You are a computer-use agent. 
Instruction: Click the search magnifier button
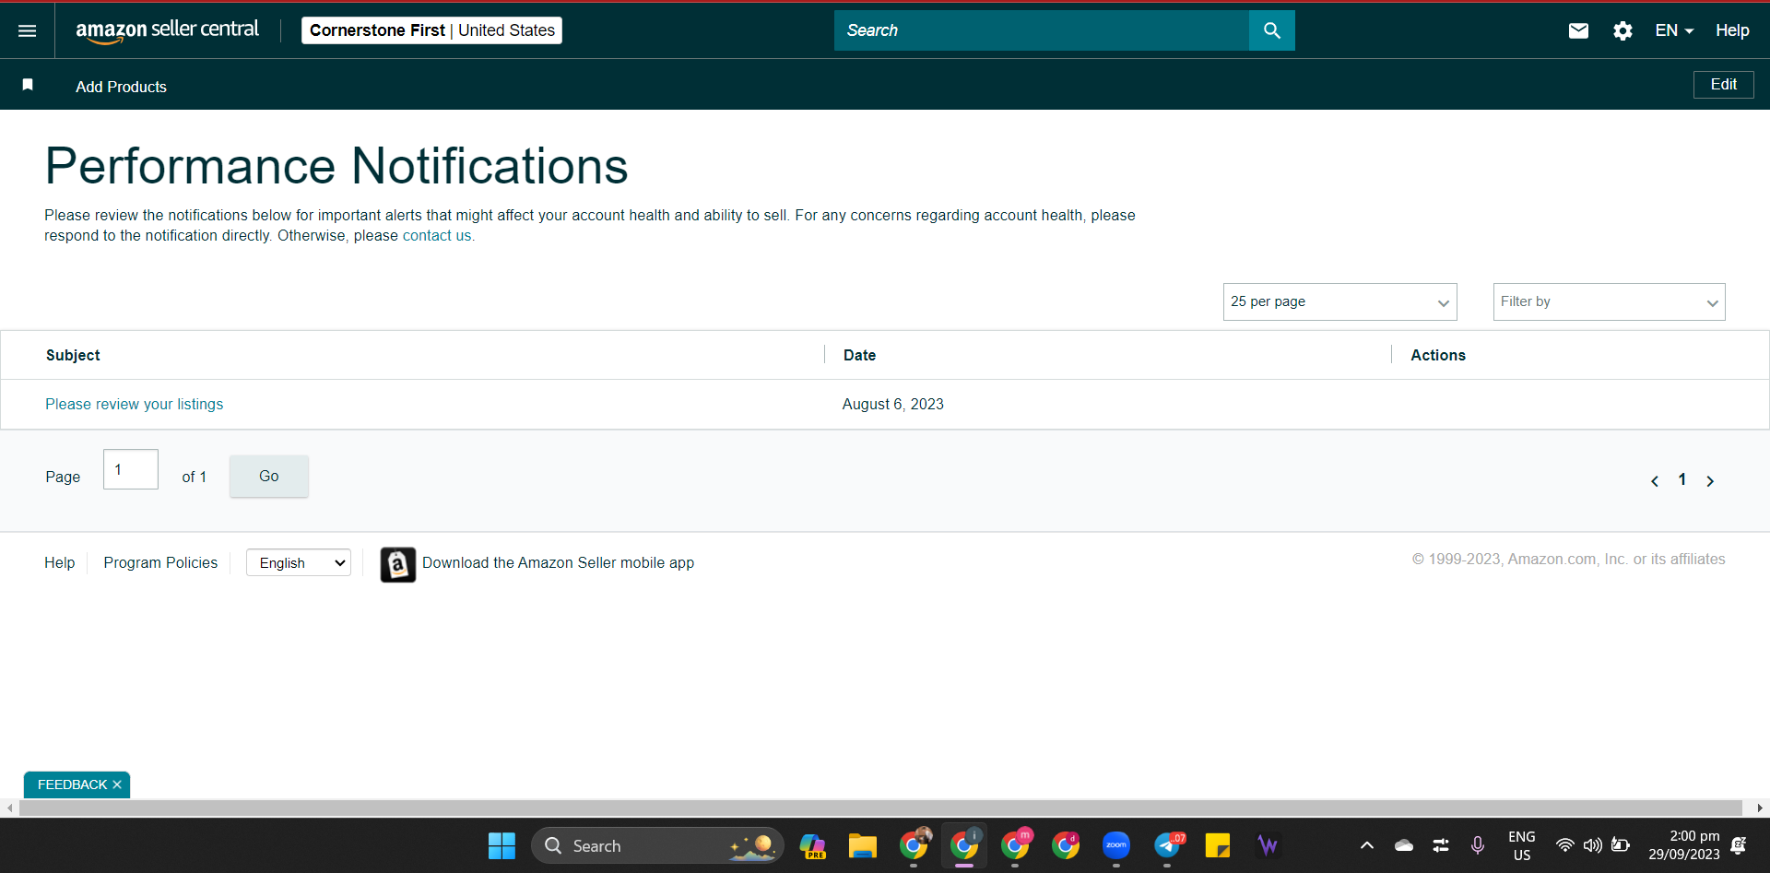pos(1271,30)
